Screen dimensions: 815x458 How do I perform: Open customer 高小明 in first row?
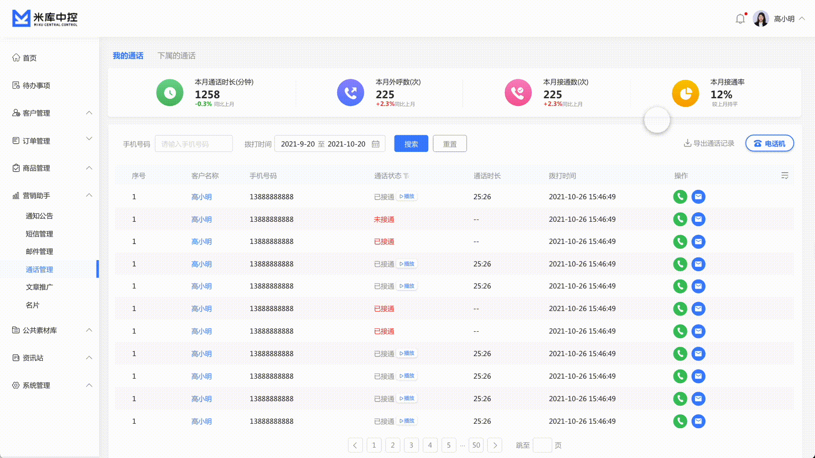coord(201,197)
